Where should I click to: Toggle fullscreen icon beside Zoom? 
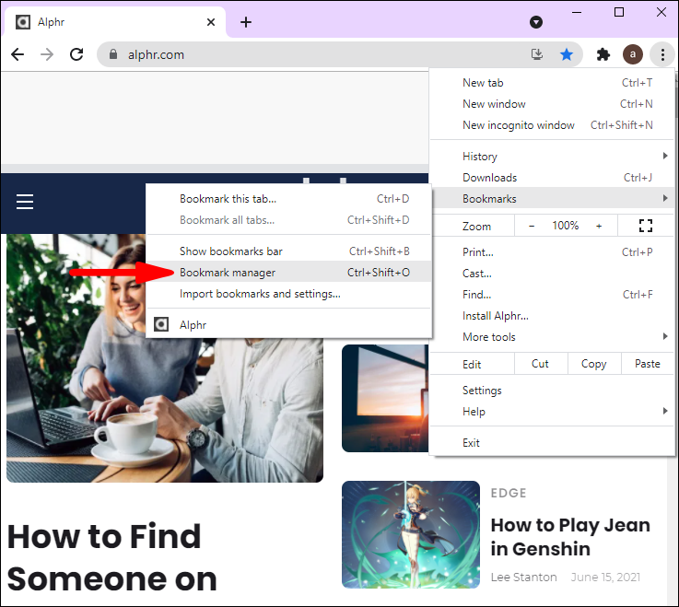pyautogui.click(x=646, y=226)
